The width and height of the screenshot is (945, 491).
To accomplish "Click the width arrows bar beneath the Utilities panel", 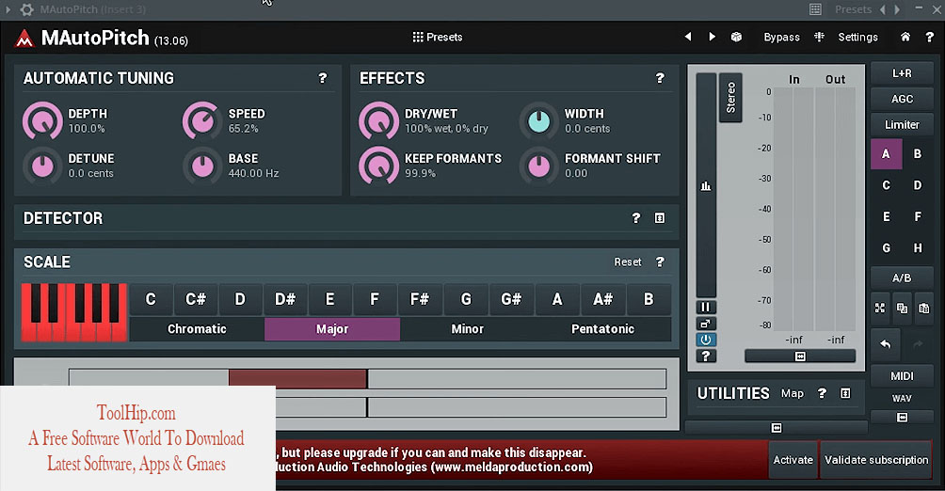I will point(777,428).
